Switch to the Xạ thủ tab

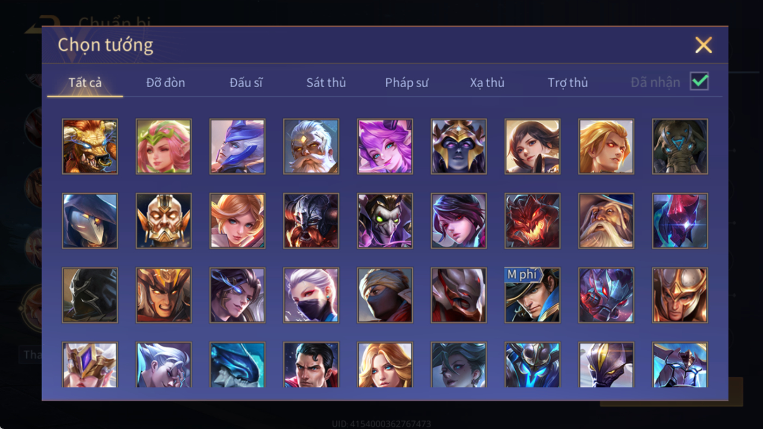click(x=487, y=83)
